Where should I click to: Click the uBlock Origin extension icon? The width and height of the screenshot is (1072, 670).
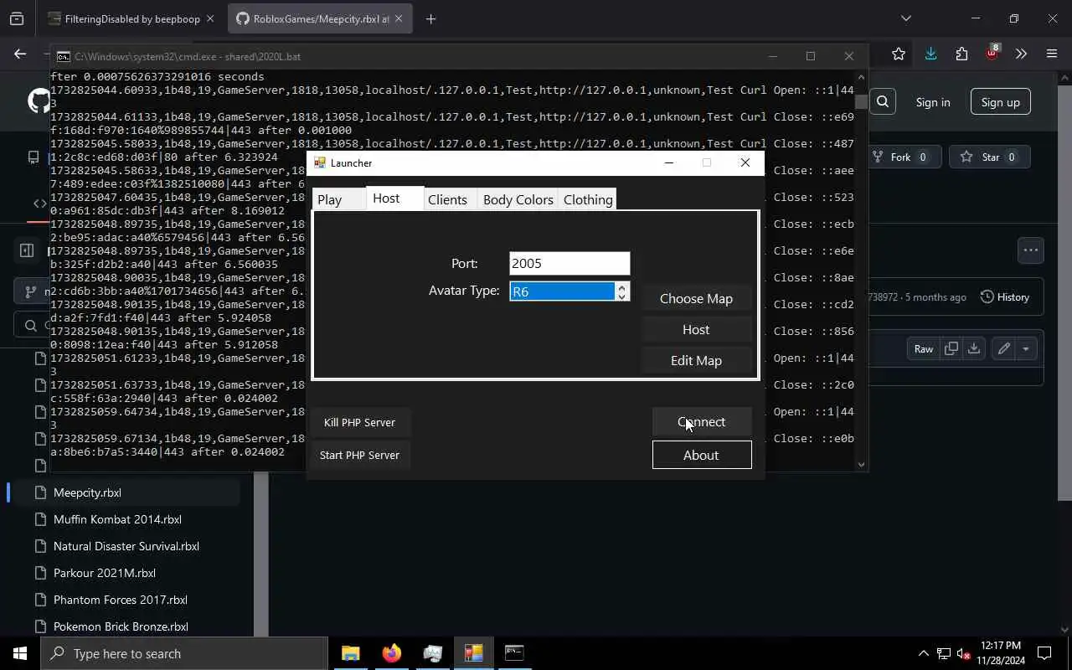(992, 54)
